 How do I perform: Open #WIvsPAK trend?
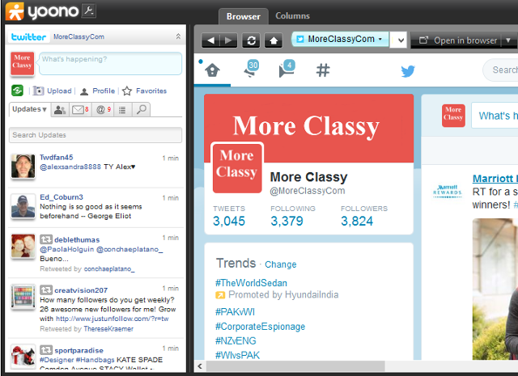click(237, 355)
